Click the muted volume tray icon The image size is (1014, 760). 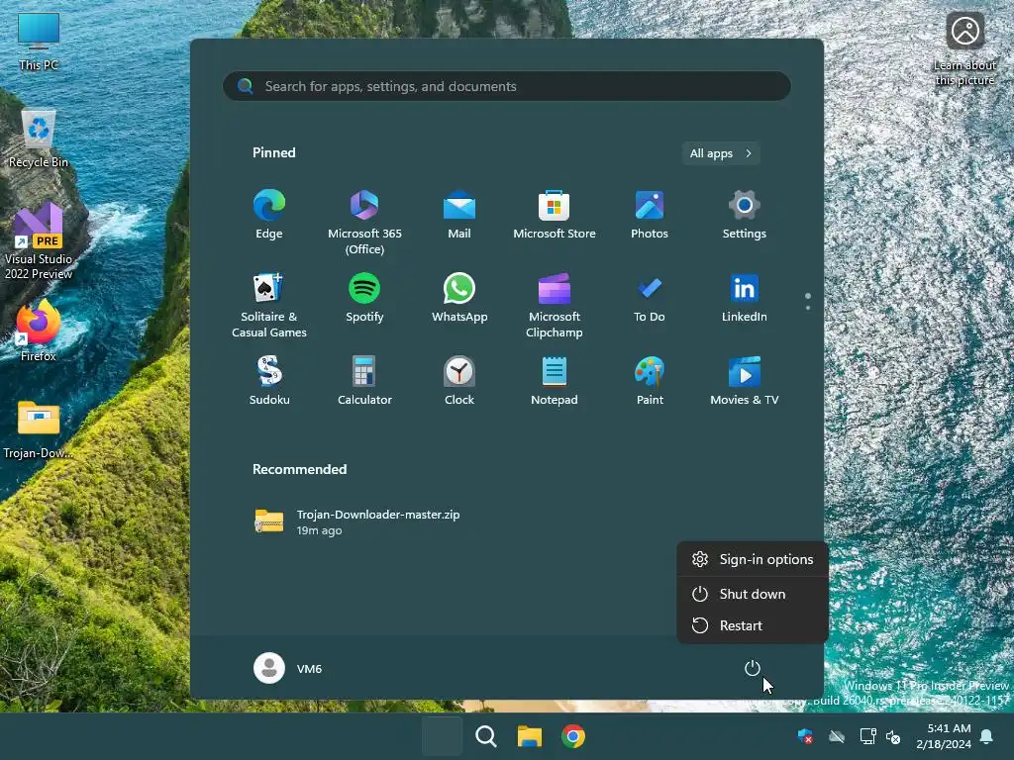(x=893, y=736)
